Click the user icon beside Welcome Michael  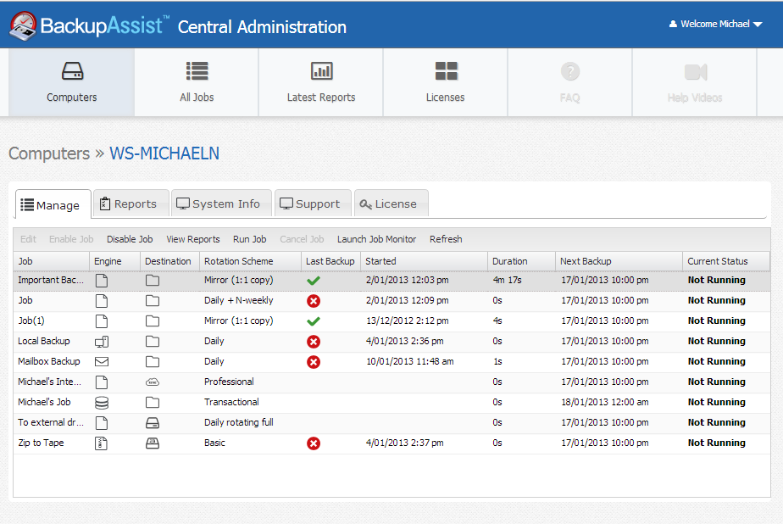coord(673,24)
